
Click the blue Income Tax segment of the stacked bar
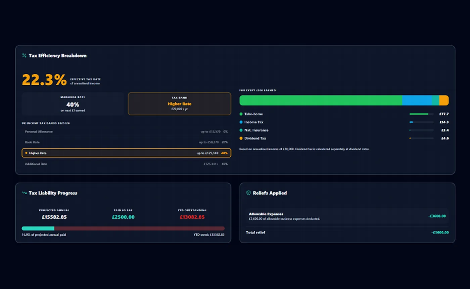[x=417, y=100]
